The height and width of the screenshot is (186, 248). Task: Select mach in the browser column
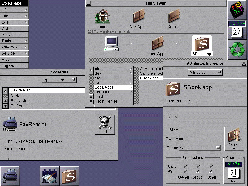tap(113, 97)
